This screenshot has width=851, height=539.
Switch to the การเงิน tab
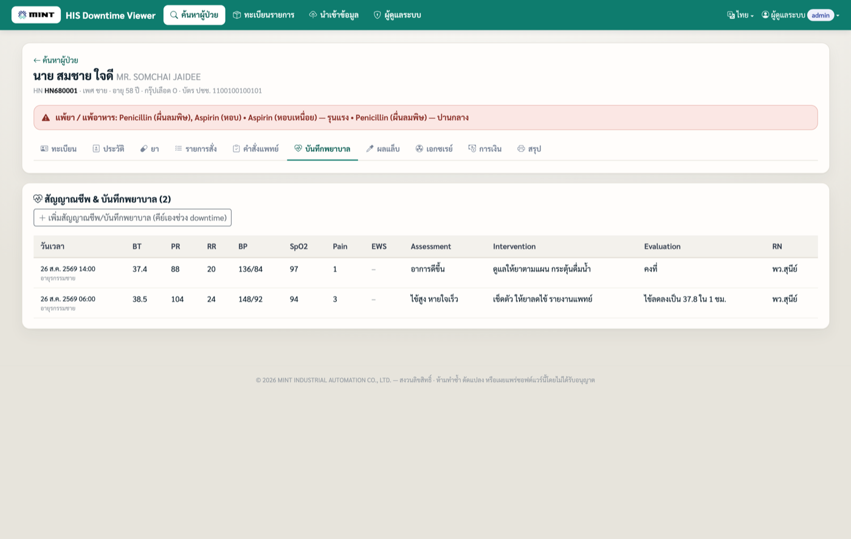coord(485,148)
